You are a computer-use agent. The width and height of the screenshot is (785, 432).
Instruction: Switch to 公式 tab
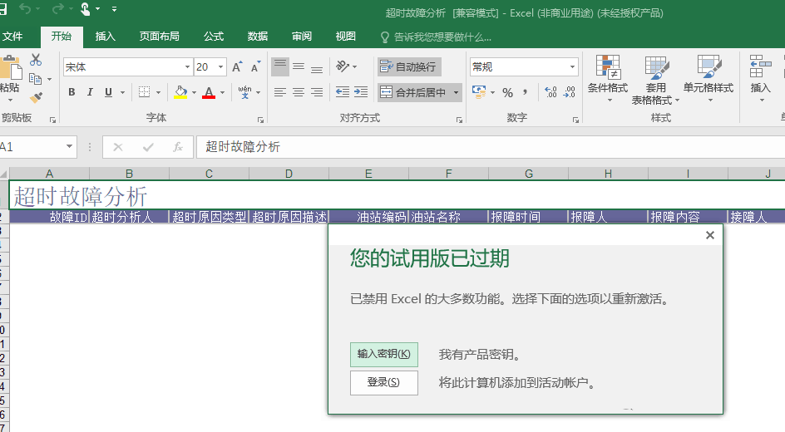coord(214,36)
